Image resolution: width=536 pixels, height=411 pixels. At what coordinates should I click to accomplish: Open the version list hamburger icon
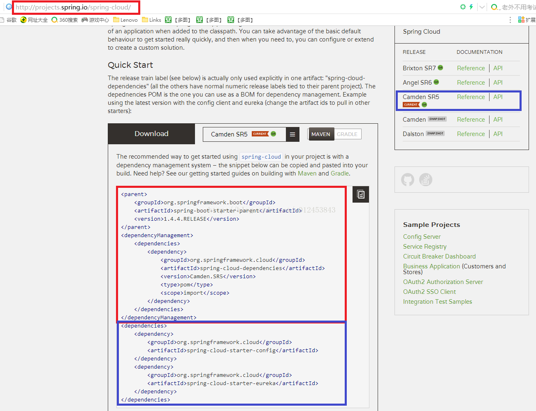click(x=292, y=134)
